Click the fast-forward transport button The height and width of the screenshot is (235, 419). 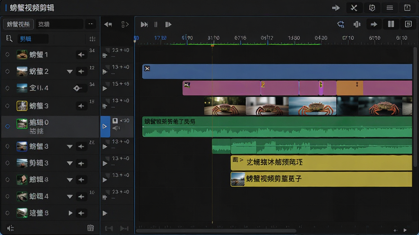144,24
